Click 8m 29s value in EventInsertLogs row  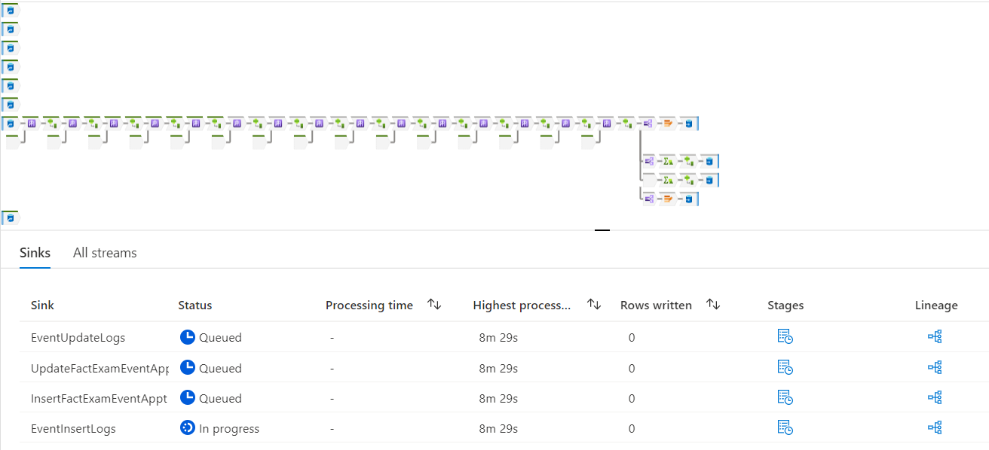[x=498, y=428]
